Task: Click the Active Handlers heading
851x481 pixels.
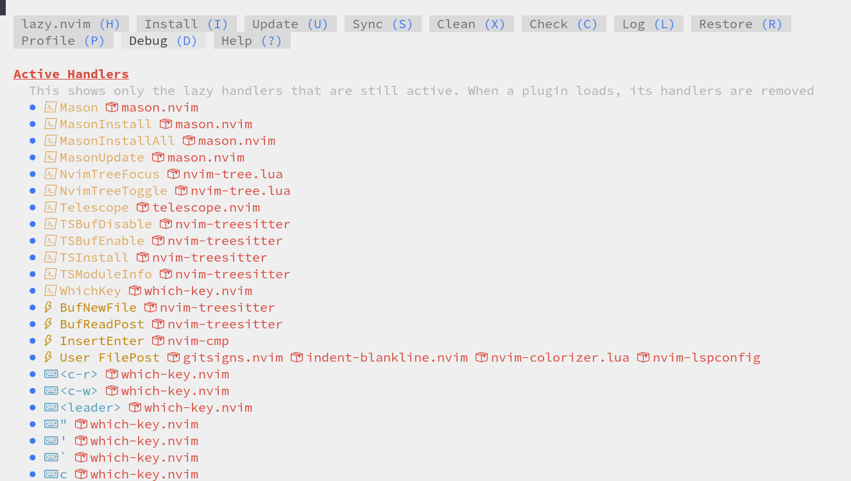Action: [71, 74]
